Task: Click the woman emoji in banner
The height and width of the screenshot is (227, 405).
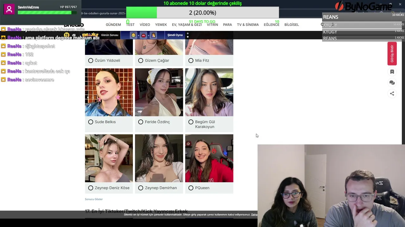Action: pyautogui.click(x=153, y=35)
